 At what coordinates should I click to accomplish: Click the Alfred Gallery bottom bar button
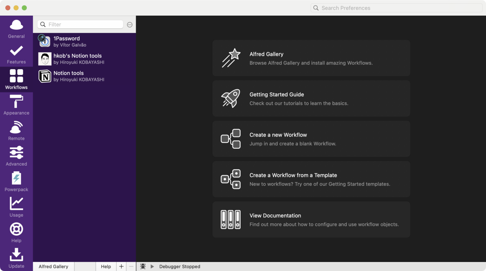tap(53, 267)
